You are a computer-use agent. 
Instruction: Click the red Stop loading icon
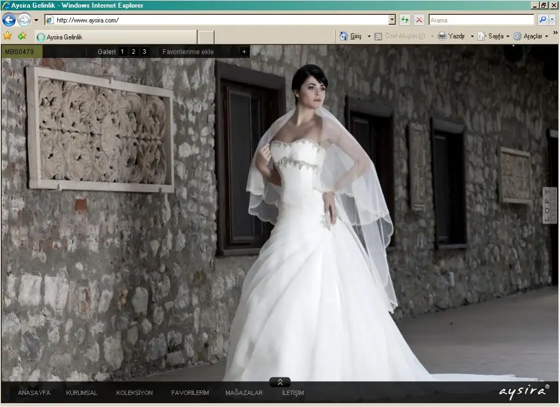pos(419,20)
